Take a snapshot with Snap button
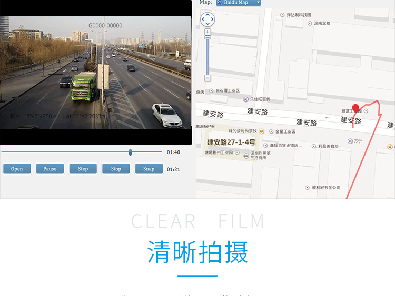395x296 pixels. coord(149,169)
